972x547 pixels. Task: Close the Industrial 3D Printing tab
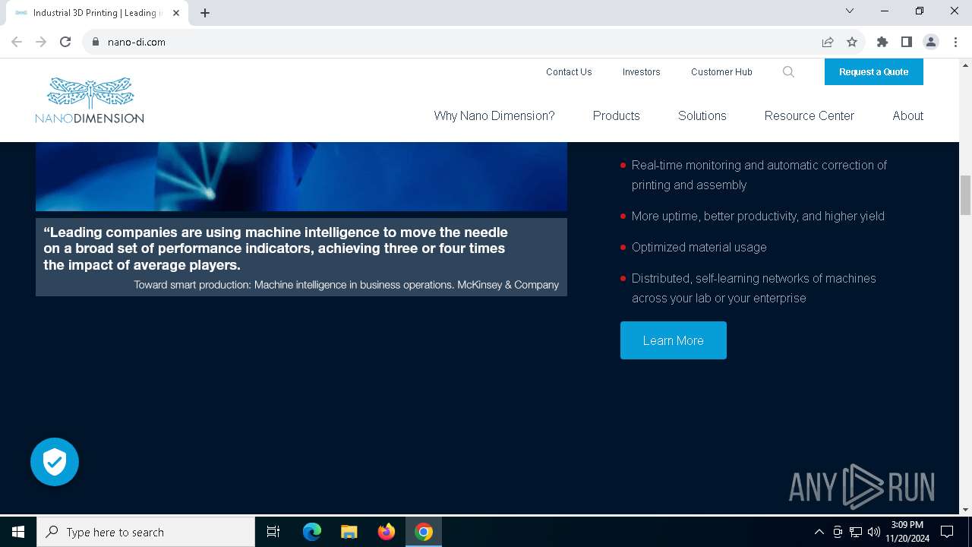176,13
